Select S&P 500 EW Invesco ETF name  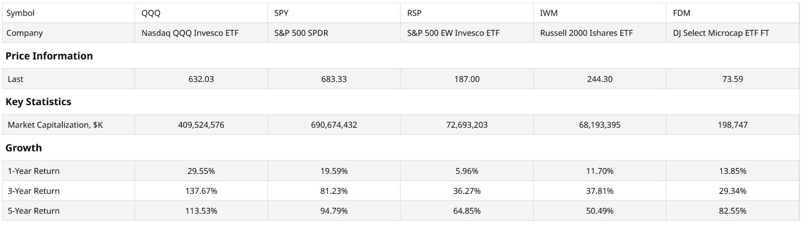(x=453, y=33)
